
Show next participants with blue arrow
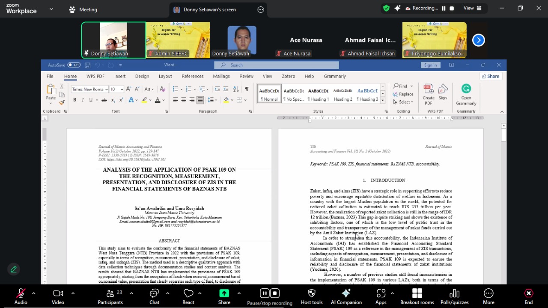click(478, 40)
